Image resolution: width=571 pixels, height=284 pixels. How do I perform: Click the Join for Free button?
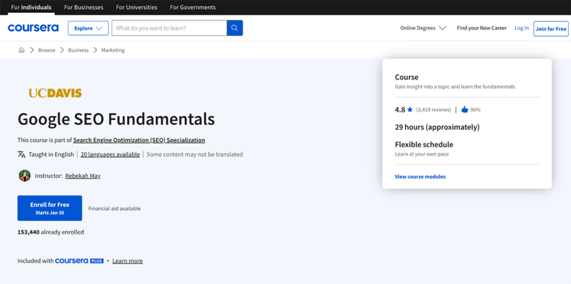pos(551,29)
